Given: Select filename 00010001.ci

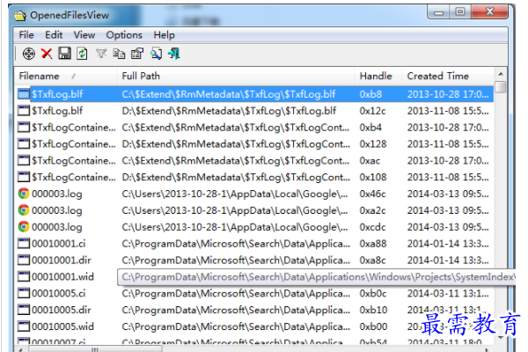Looking at the screenshot, I should 59,244.
